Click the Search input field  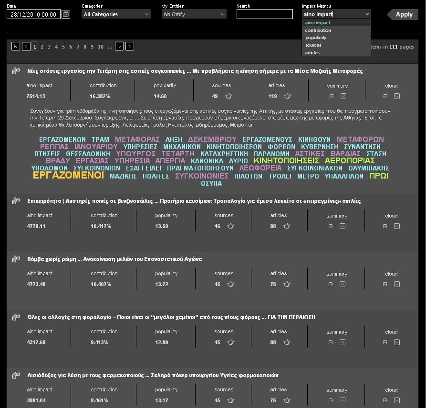coord(265,14)
